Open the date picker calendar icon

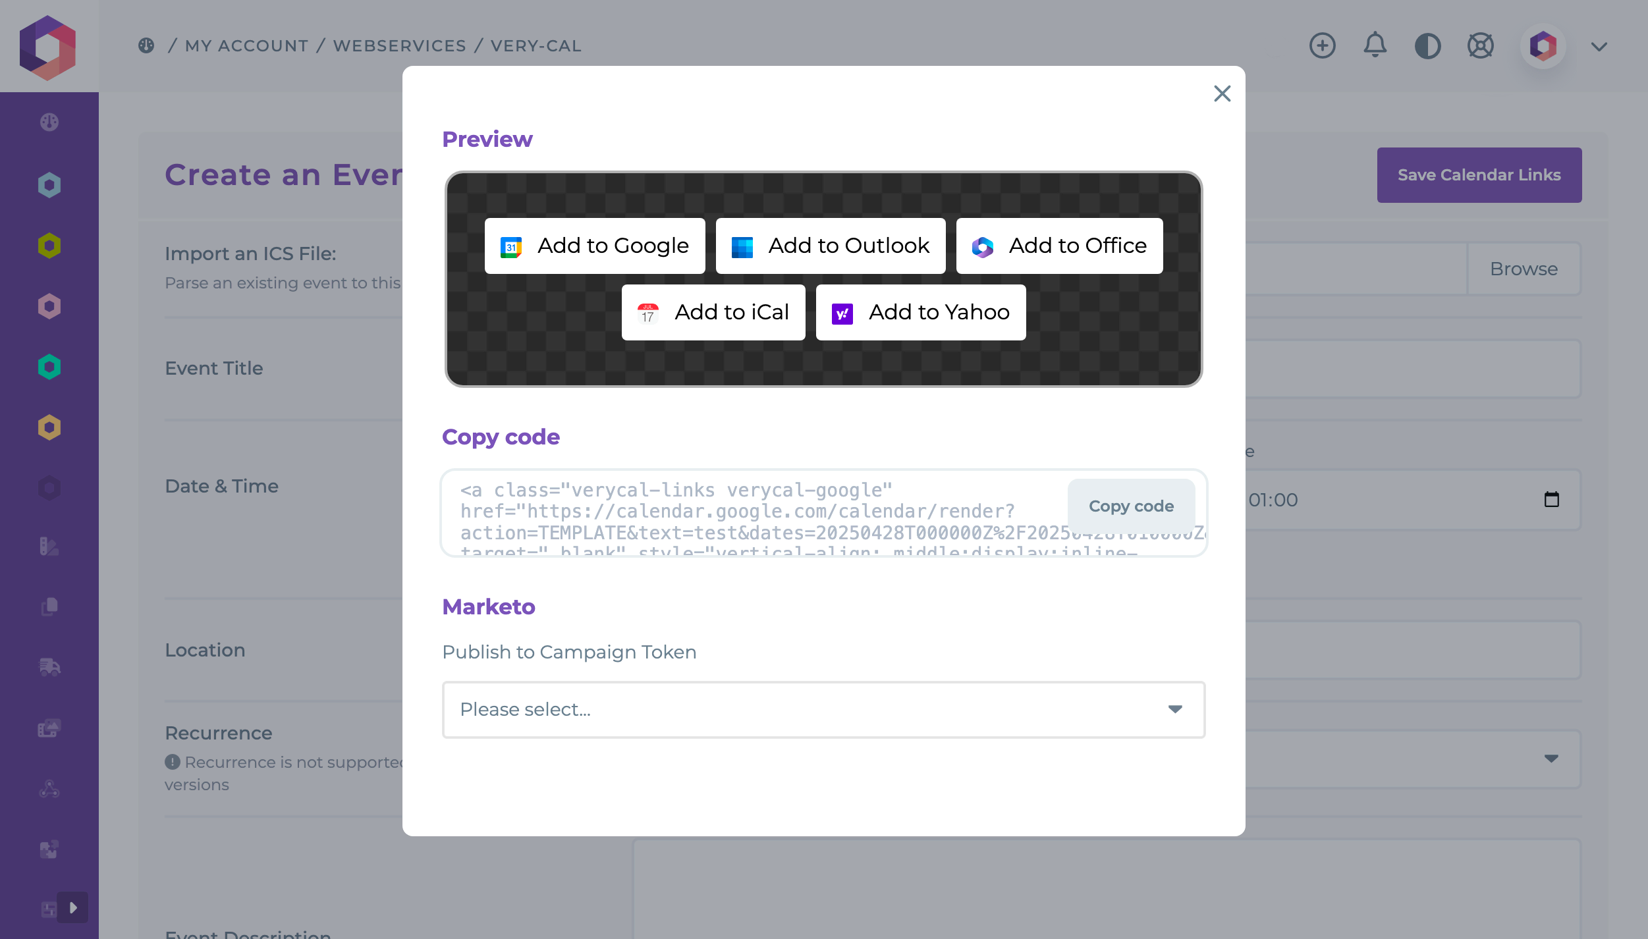(x=1551, y=499)
